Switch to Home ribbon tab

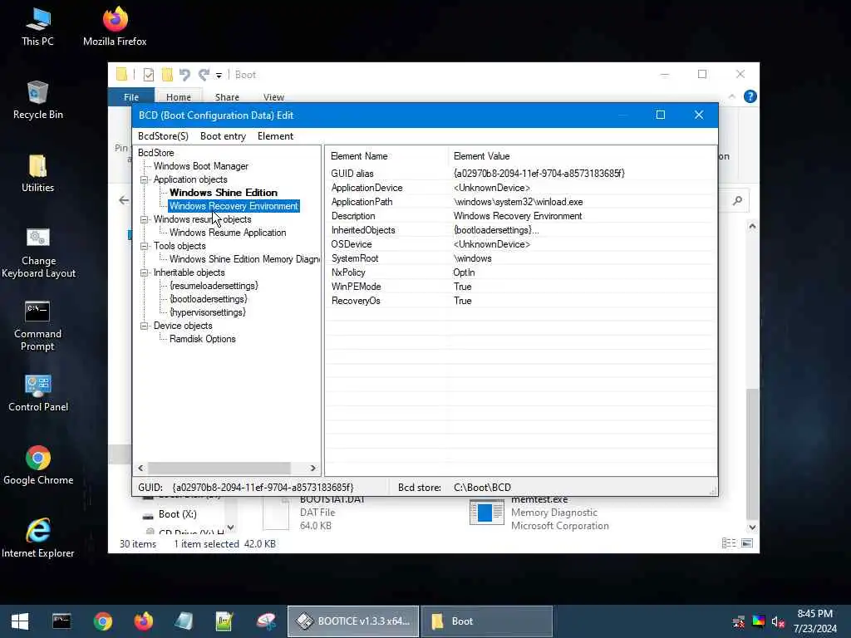179,97
